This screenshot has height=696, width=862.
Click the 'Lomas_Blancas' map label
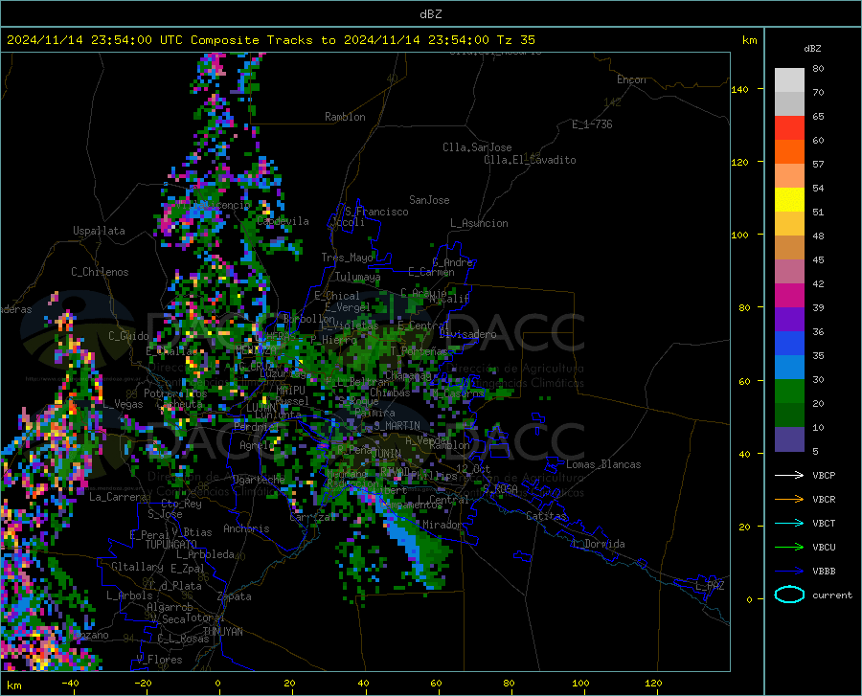click(x=603, y=464)
